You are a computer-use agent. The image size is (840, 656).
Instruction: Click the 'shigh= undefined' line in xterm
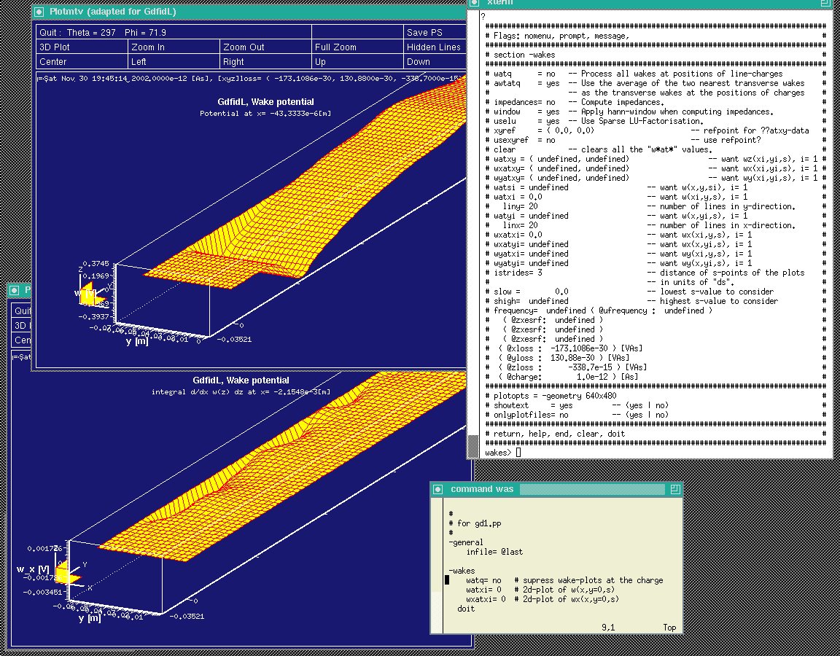point(656,301)
